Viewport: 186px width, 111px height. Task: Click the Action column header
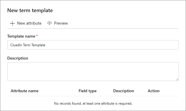point(153,91)
